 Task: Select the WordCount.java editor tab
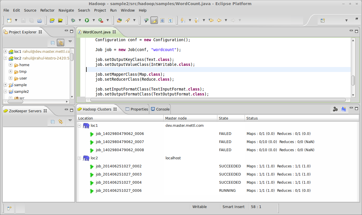[x=97, y=32]
